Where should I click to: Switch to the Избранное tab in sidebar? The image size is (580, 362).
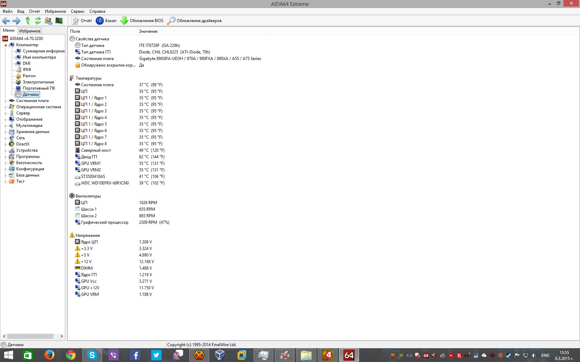point(30,31)
